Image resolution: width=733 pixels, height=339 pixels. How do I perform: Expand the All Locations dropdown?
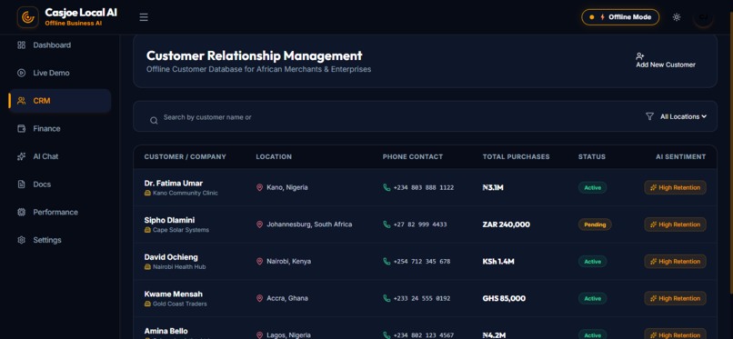click(x=683, y=116)
